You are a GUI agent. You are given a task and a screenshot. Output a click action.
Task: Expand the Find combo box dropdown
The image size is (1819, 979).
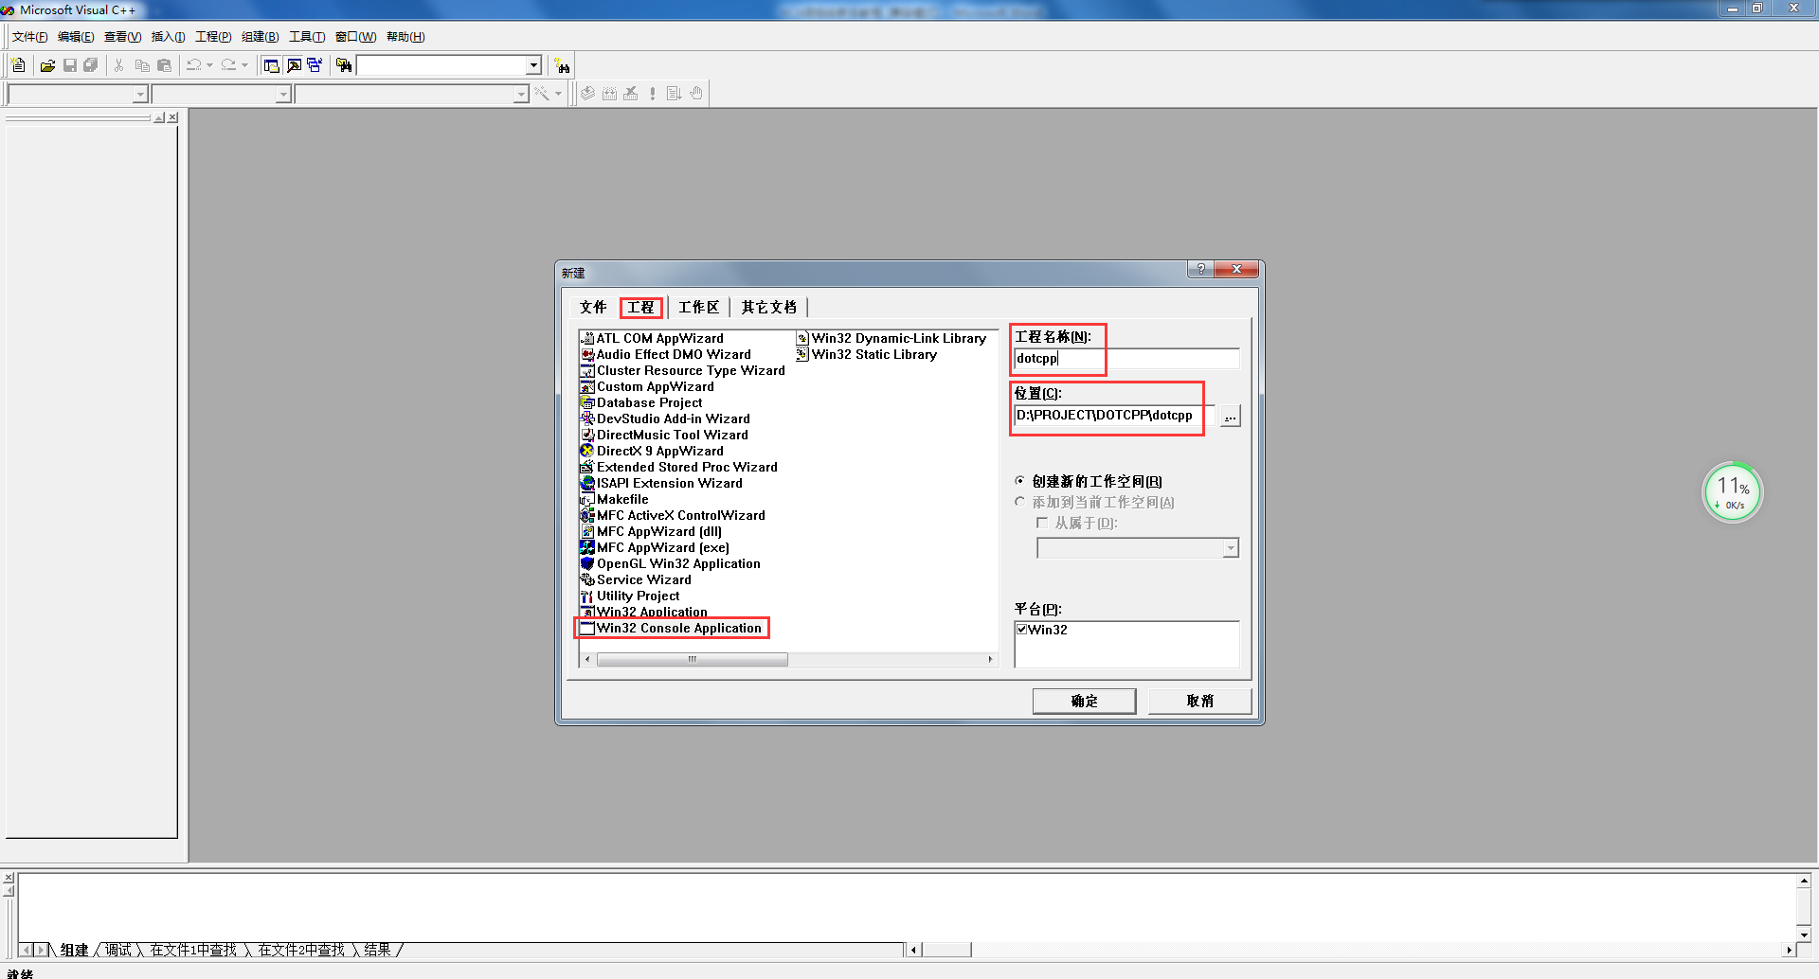pos(533,65)
